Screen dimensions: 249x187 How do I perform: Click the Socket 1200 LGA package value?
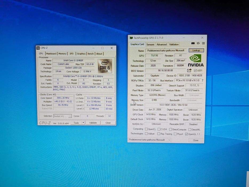tap(73, 68)
